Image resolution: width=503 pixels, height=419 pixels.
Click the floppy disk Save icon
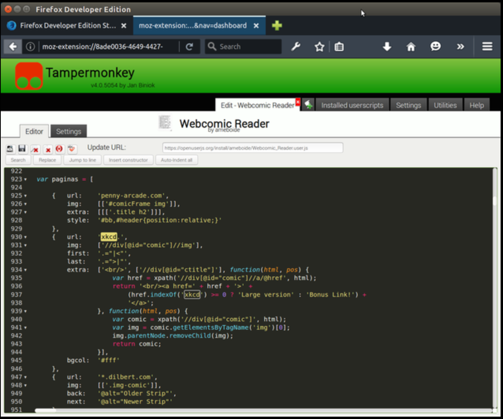click(x=22, y=149)
